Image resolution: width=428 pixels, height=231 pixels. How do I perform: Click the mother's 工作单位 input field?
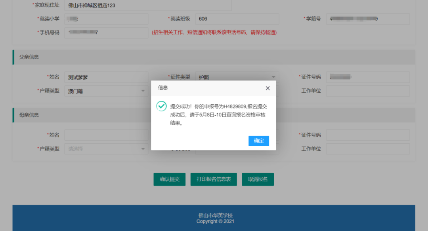368,149
